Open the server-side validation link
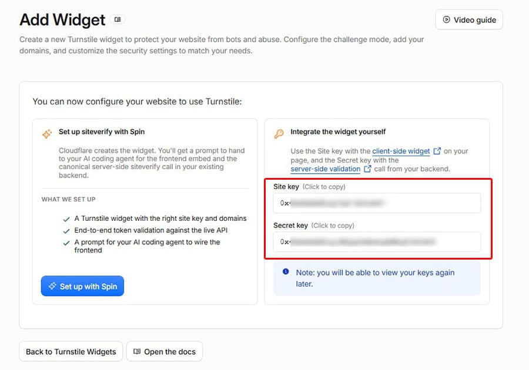 tap(325, 169)
